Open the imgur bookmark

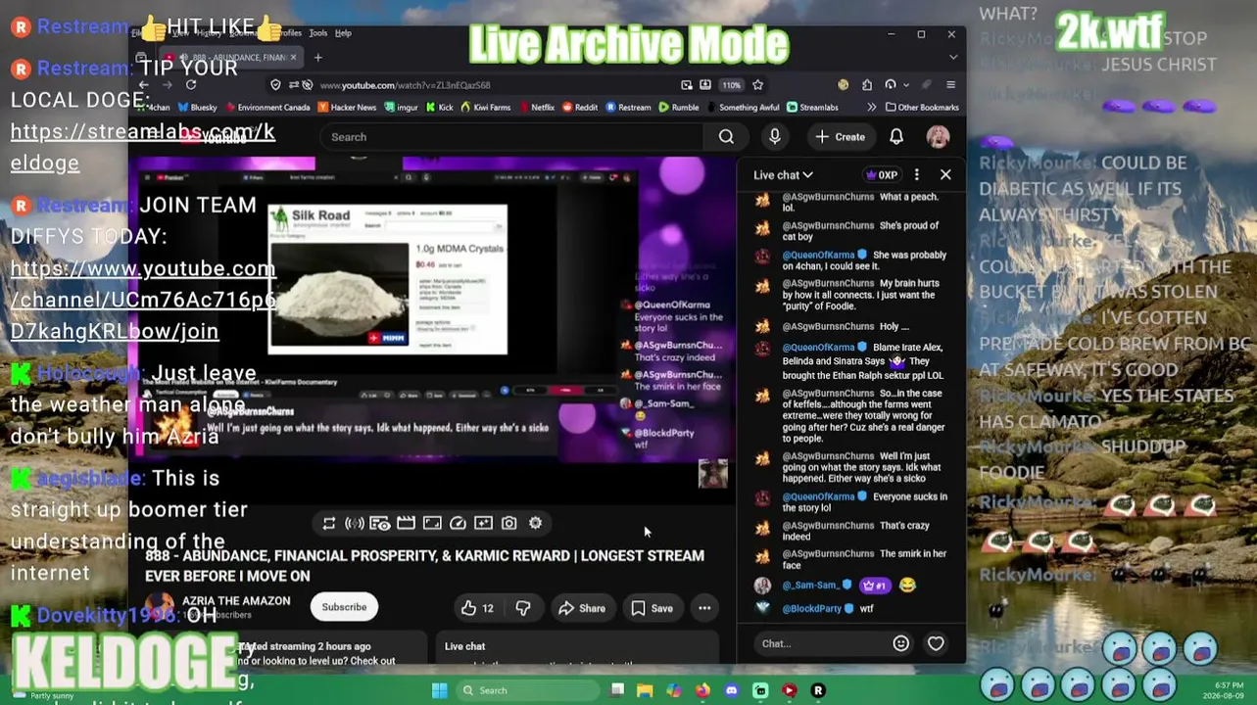(403, 108)
